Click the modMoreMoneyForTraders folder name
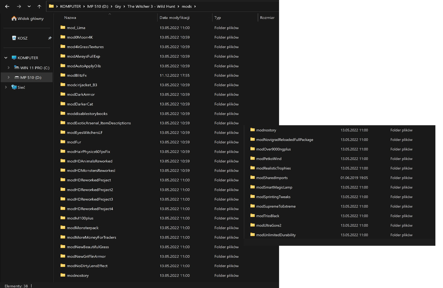The height and width of the screenshot is (288, 443). [x=92, y=237]
